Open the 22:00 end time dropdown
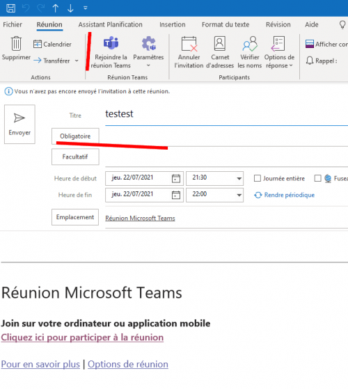Screen dimensions: 348x389 pyautogui.click(x=239, y=195)
